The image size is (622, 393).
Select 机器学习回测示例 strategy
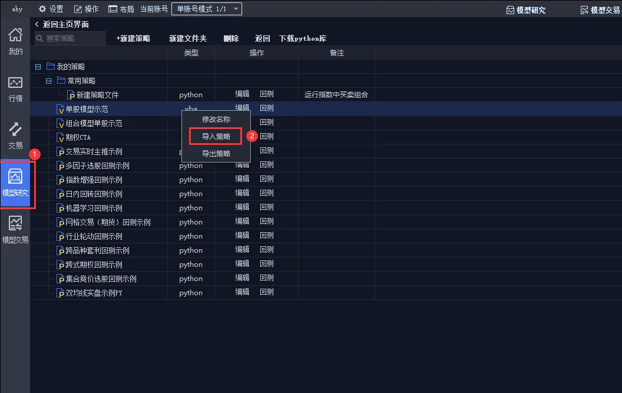[94, 208]
